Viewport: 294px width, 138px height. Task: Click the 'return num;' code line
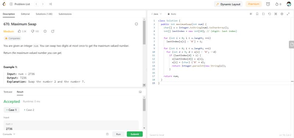pos(171,76)
